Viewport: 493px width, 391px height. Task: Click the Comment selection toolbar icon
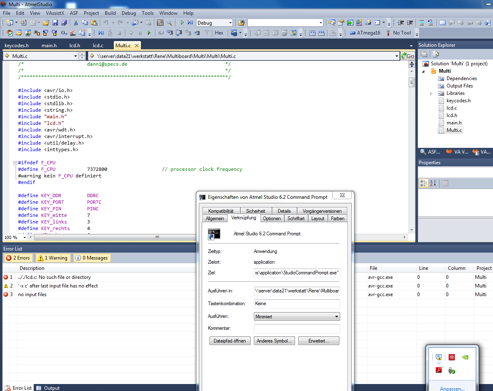tap(421, 23)
